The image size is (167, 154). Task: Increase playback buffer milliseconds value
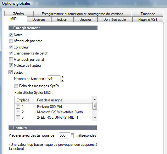72,134
